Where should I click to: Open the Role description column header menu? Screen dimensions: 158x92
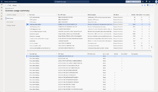92,15
